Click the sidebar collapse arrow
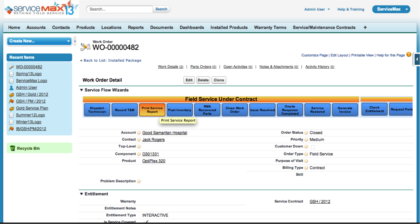420x224 pixels. (75, 41)
